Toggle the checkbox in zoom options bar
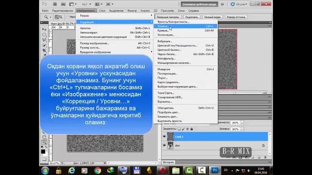This screenshot has height=175, width=312. coord(68,17)
